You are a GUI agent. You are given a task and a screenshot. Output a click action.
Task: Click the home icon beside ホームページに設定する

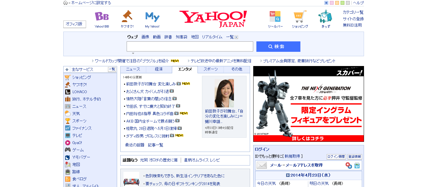(66, 3)
